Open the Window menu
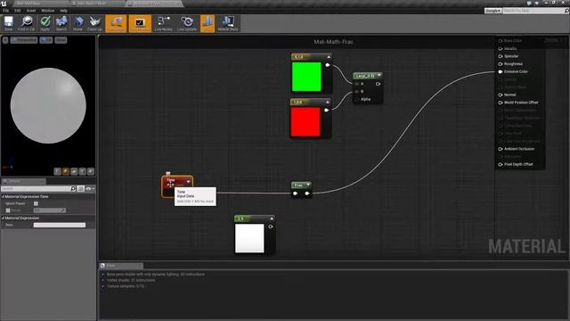 coord(47,11)
